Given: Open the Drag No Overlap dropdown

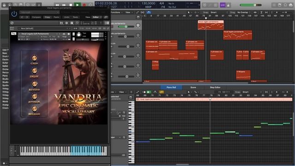Looking at the screenshot, I should pyautogui.click(x=244, y=12).
